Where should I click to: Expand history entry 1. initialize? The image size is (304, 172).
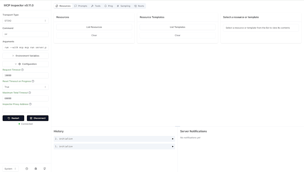(x=114, y=147)
